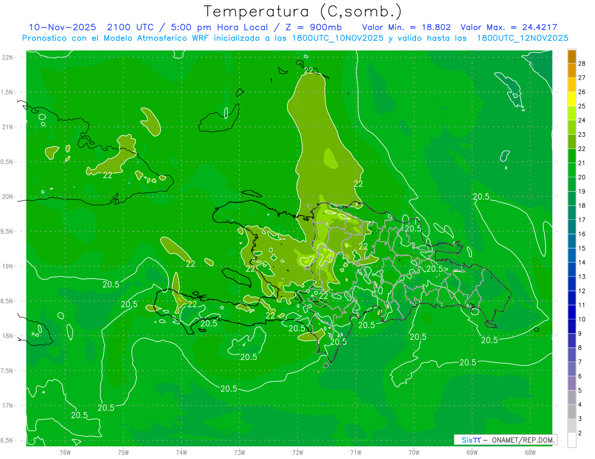The width and height of the screenshot is (595, 459).
Task: Click the dark orange swatch atop color scale
Action: pos(572,56)
